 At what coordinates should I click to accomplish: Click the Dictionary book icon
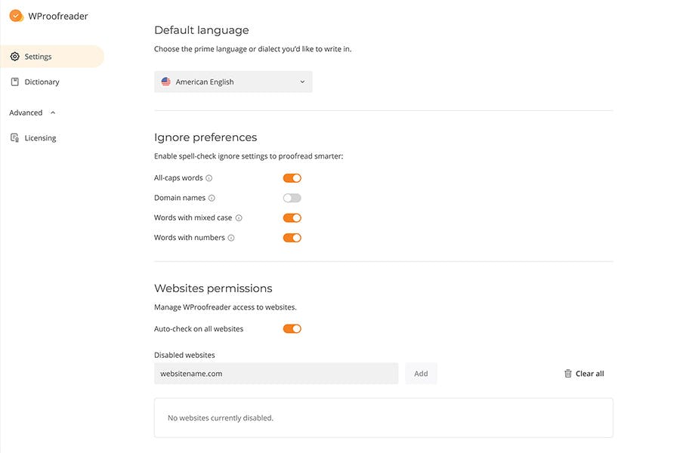[x=15, y=82]
